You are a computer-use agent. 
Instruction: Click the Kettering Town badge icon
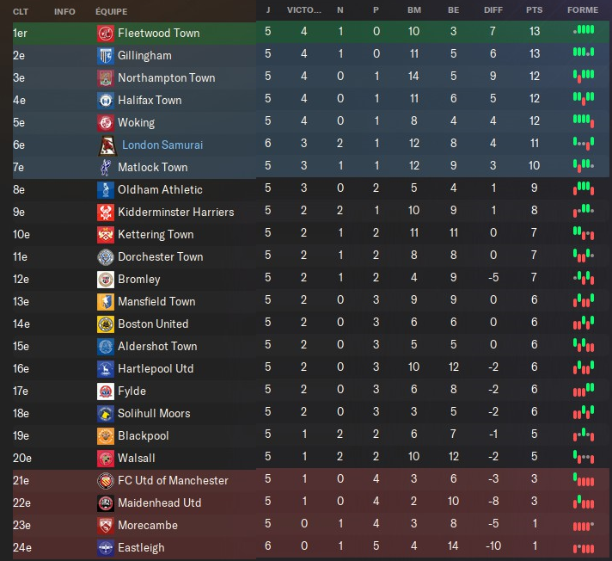[105, 235]
